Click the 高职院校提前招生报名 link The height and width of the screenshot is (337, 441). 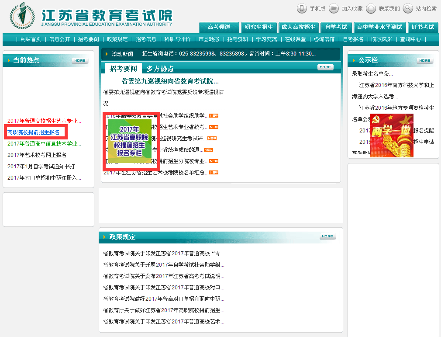point(33,132)
